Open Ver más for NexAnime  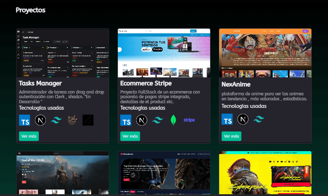pos(231,136)
